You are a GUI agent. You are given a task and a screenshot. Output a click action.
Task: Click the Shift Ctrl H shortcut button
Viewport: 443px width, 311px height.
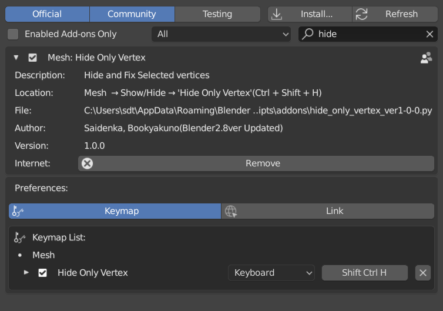tap(364, 273)
